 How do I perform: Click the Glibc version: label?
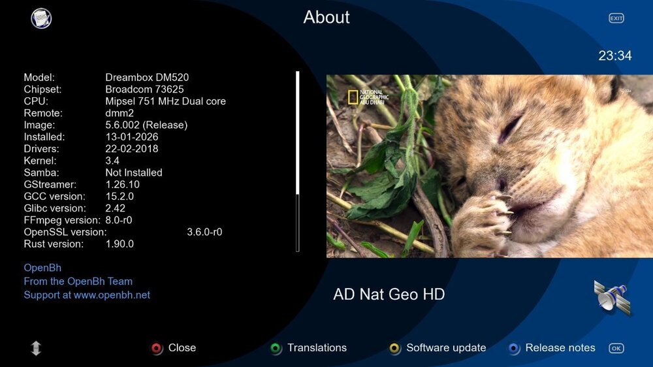click(55, 208)
